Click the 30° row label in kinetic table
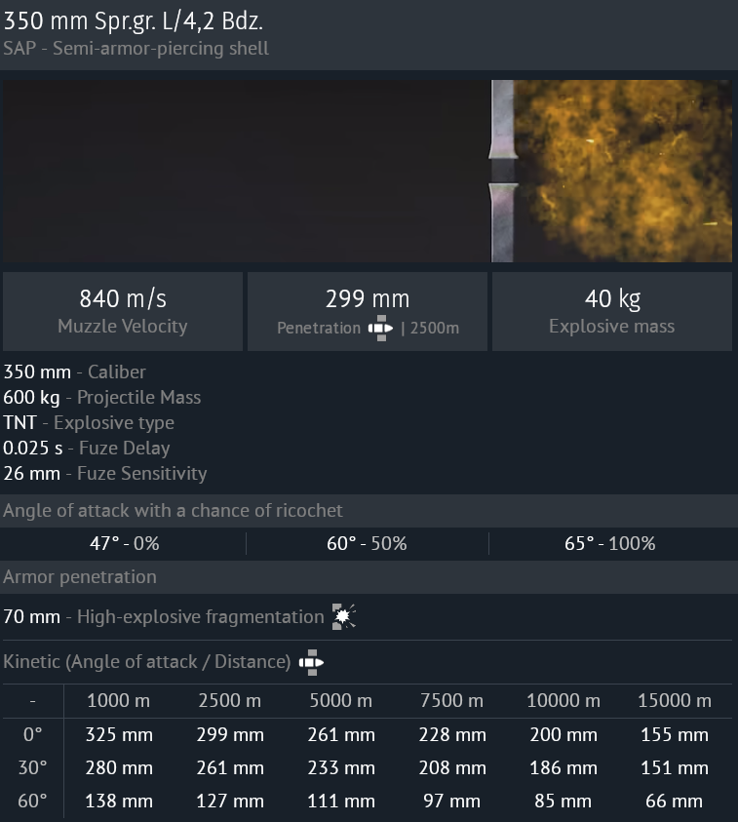The image size is (738, 822). 30,768
